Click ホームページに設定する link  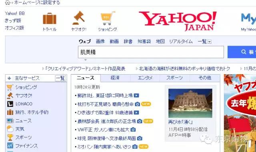[x=37, y=2]
